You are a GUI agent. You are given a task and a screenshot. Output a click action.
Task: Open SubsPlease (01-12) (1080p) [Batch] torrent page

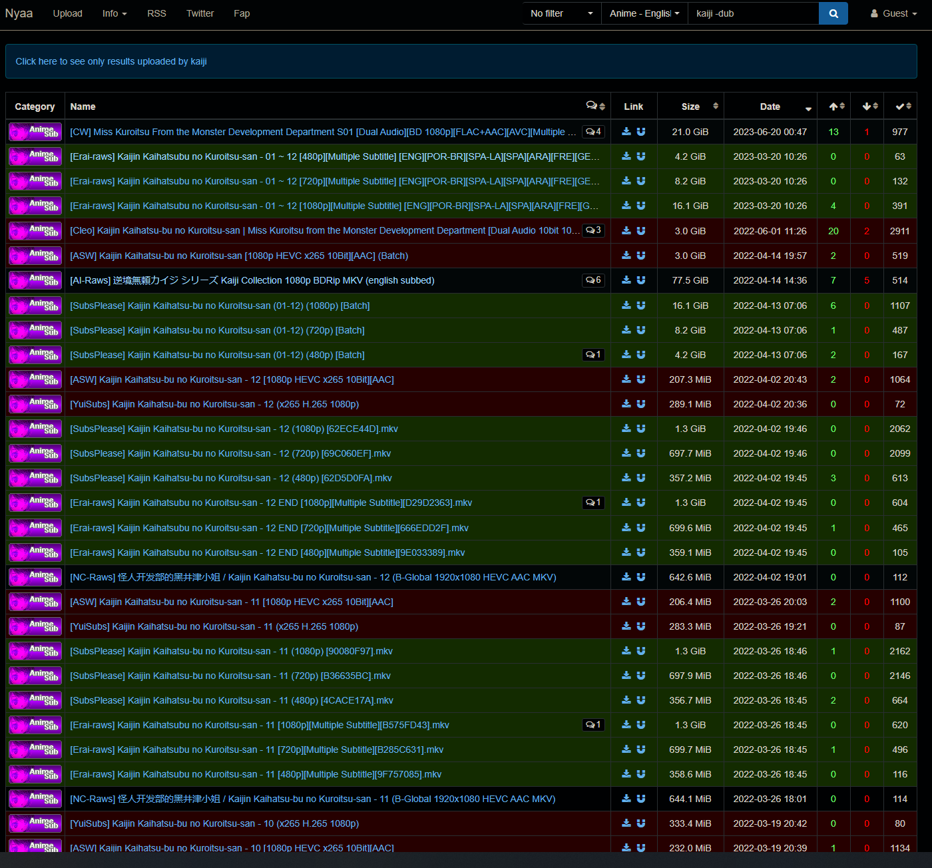220,306
